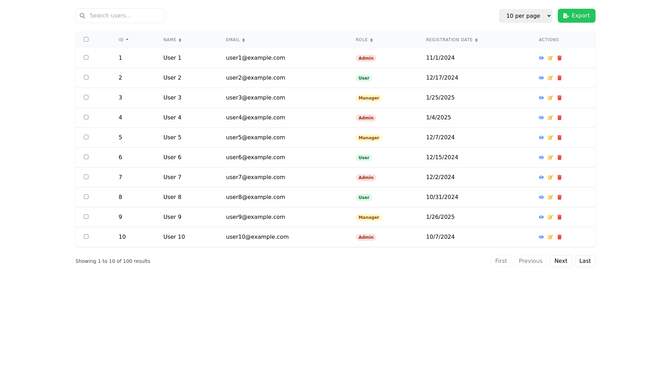671x377 pixels.
Task: Sort by the Name column header
Action: 172,40
